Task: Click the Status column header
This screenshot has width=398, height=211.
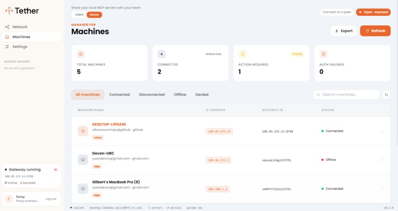Action: point(328,110)
